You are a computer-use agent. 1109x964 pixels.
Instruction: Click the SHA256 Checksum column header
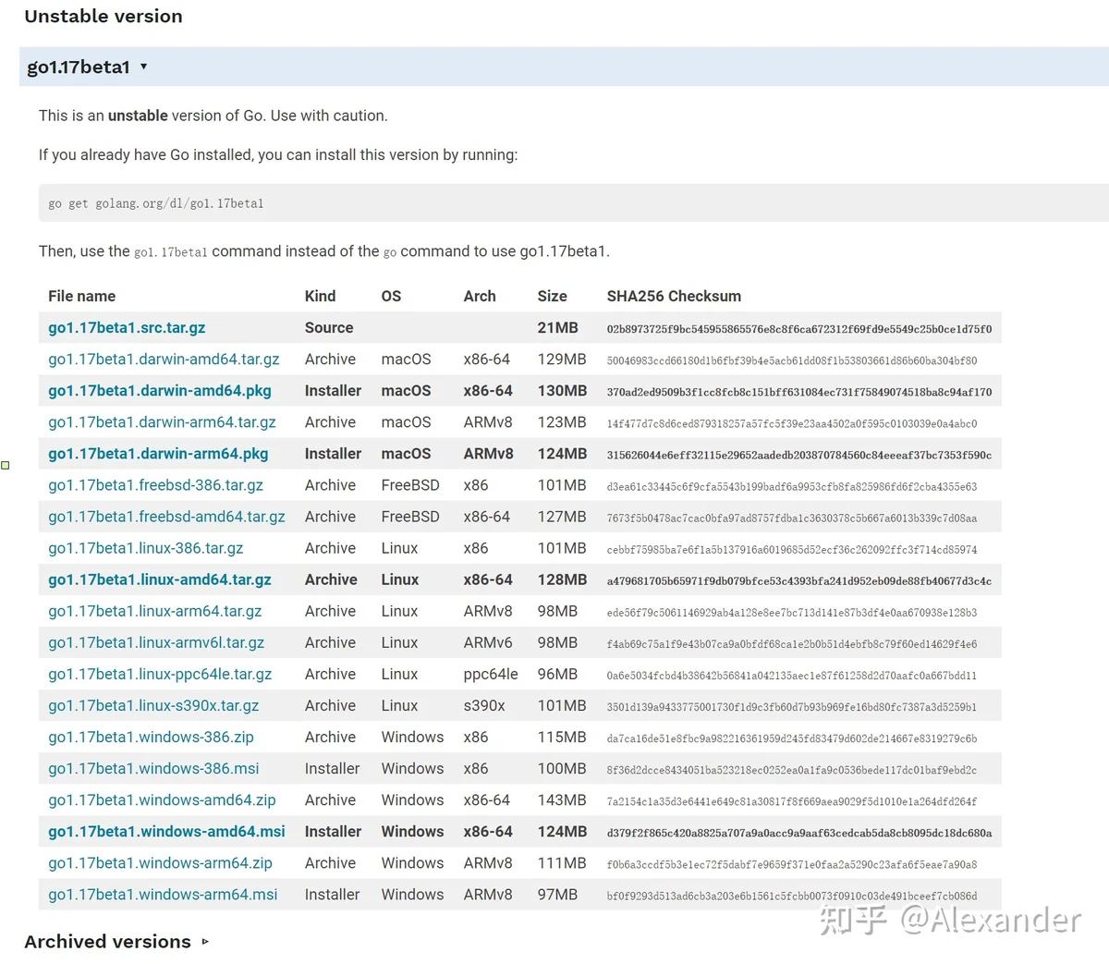click(x=674, y=297)
